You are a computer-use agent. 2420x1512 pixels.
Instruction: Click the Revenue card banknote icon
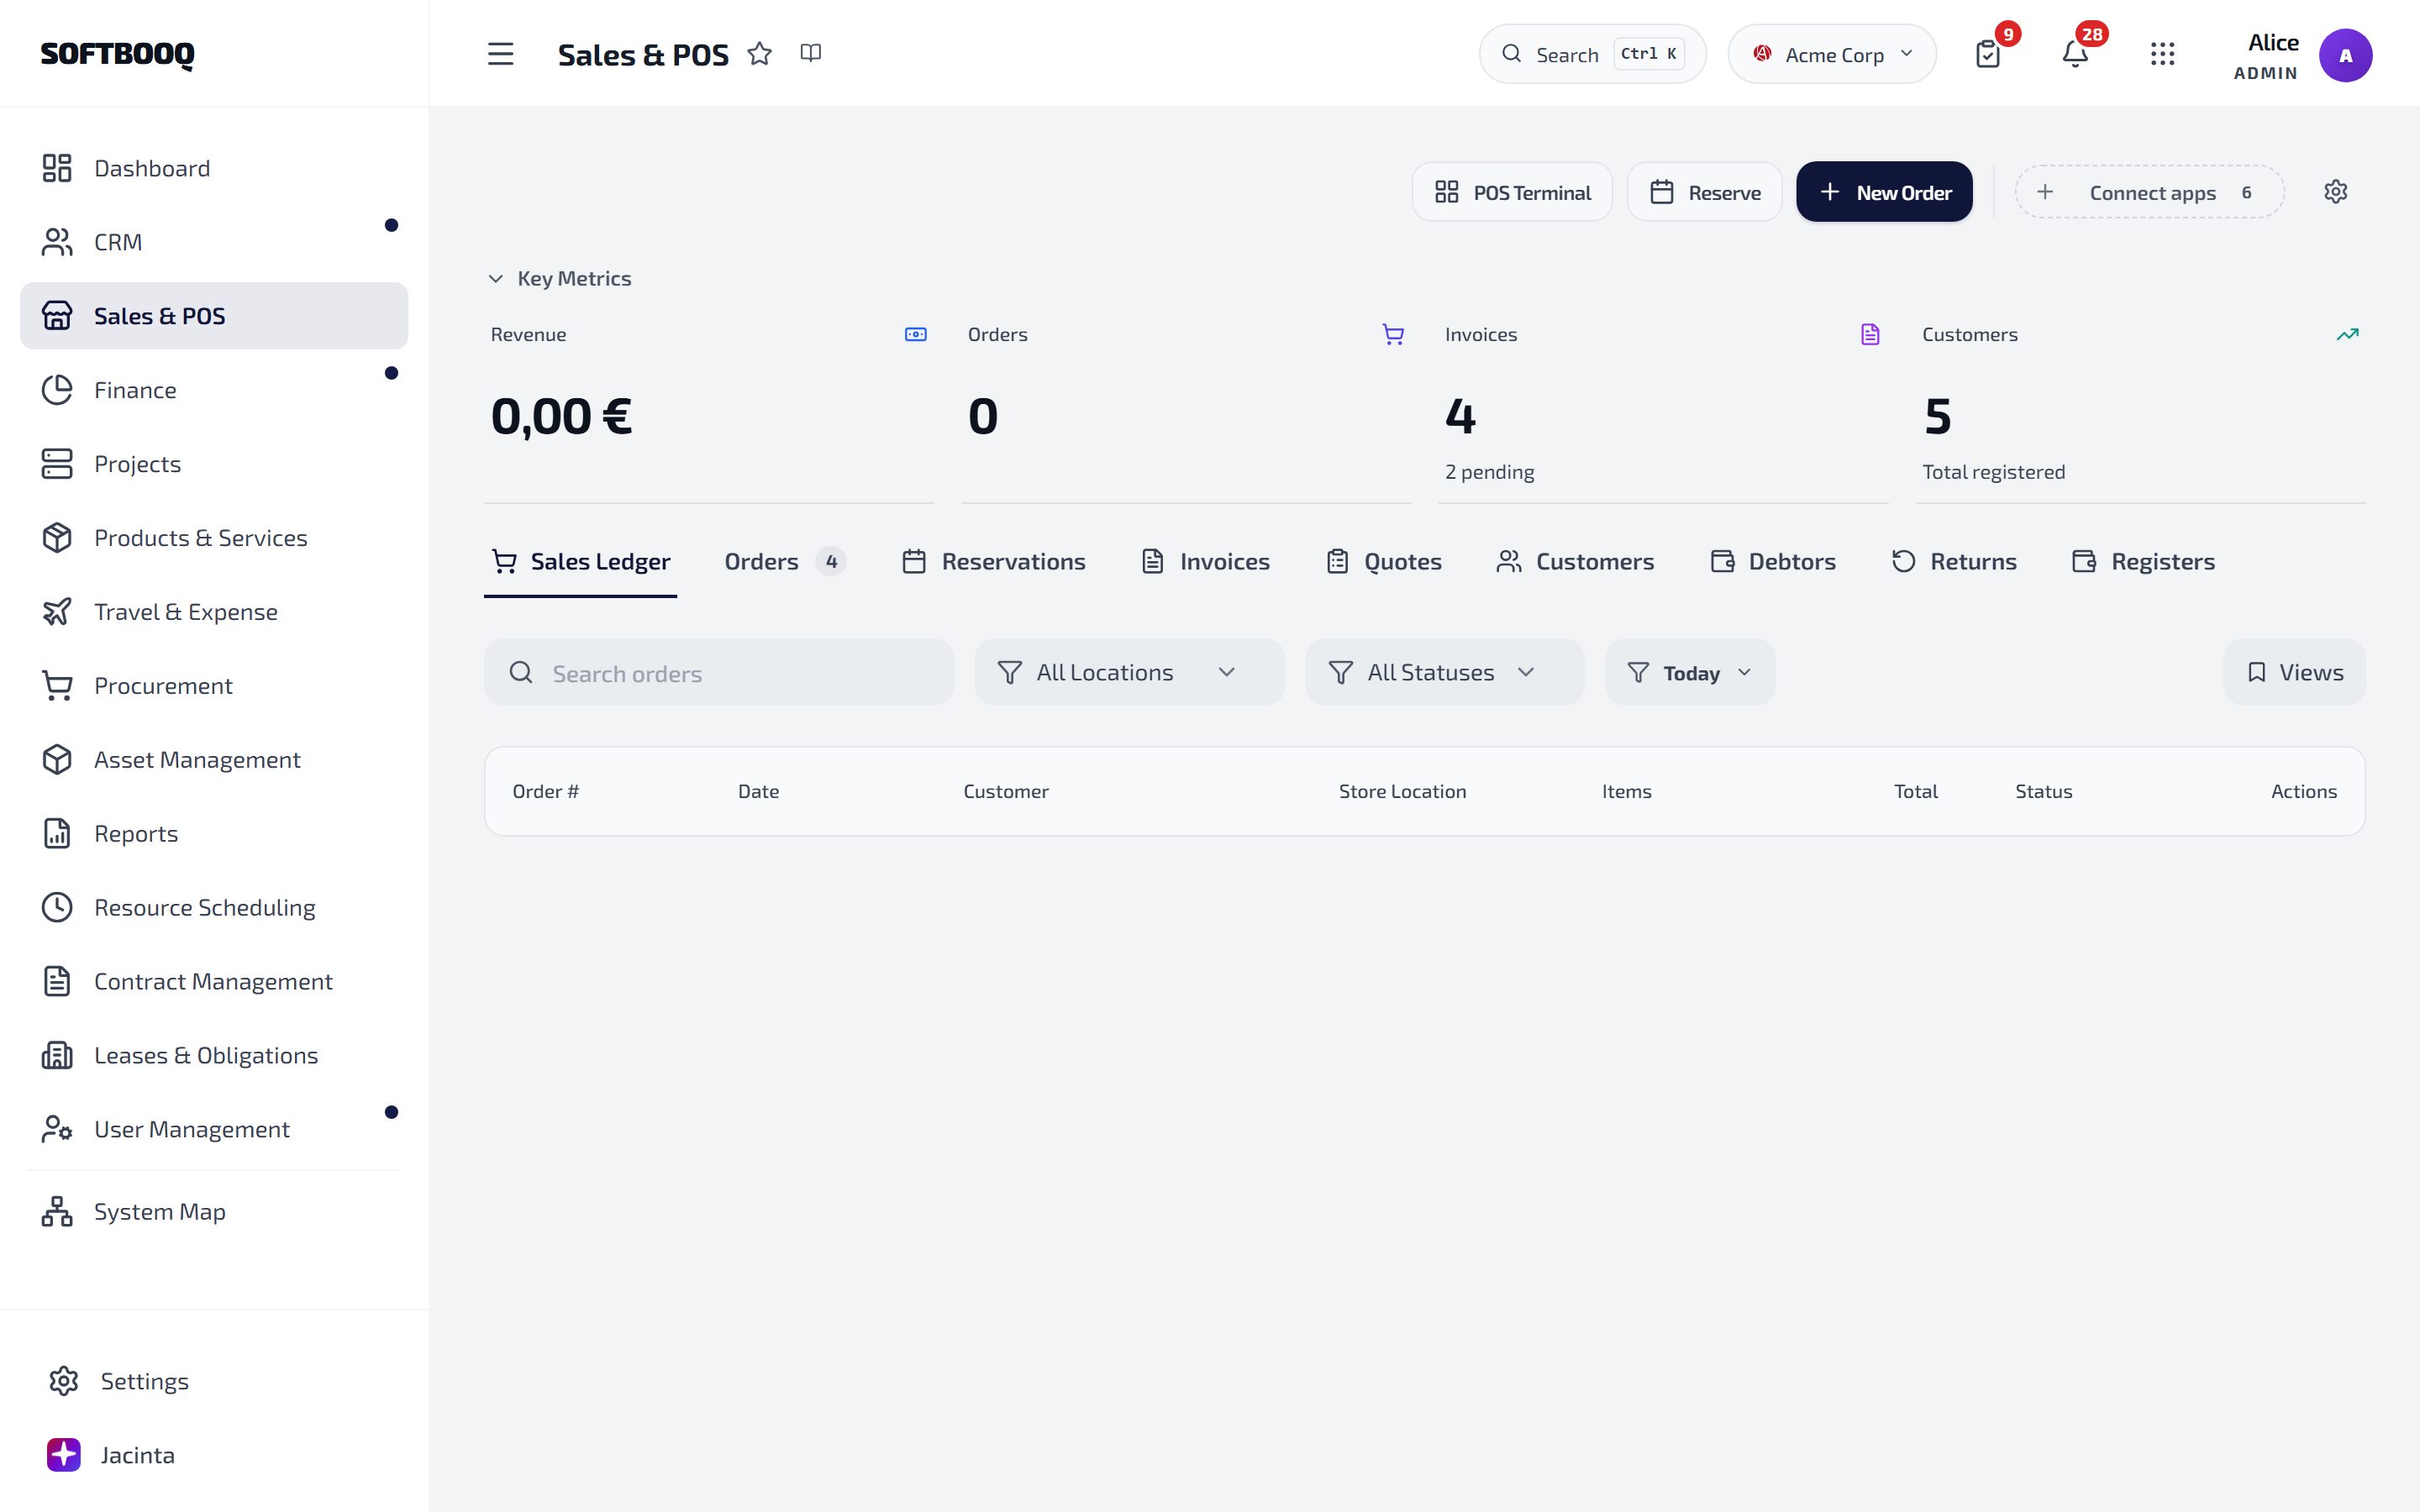915,334
